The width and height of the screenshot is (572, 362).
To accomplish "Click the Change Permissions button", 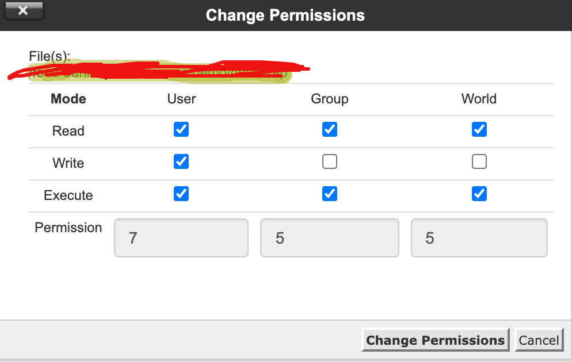I will pos(435,340).
